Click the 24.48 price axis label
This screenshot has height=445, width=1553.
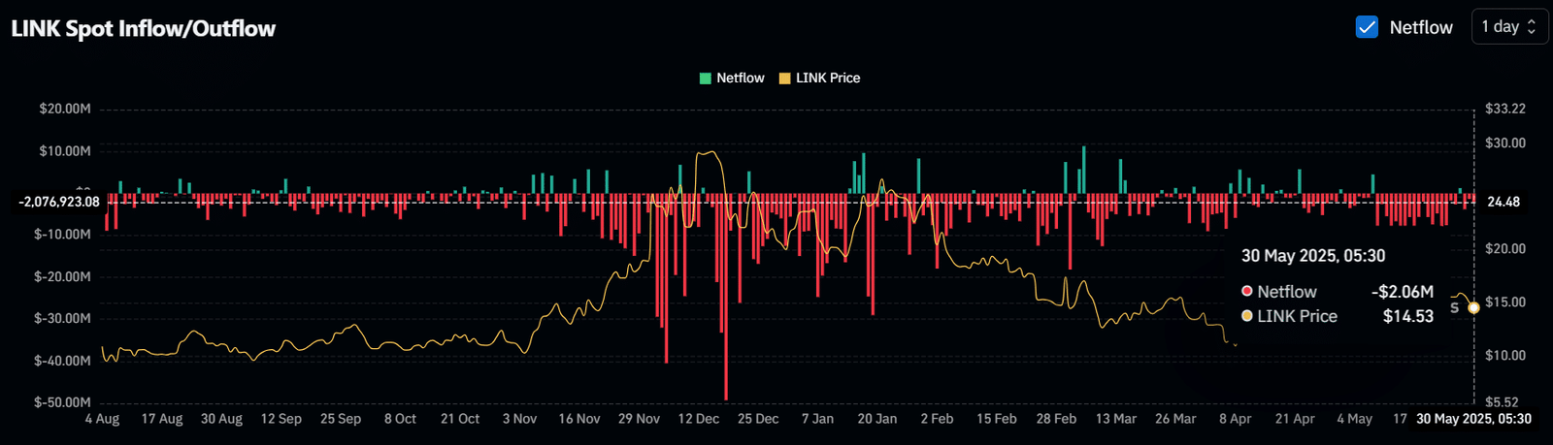pos(1503,202)
